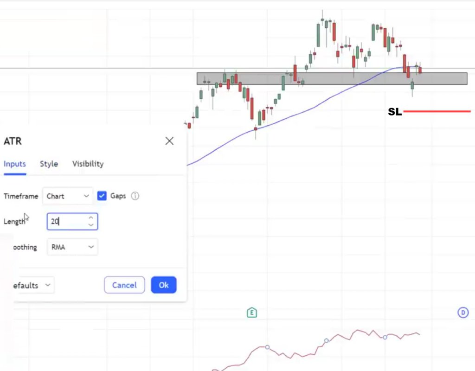475x371 pixels.
Task: Select the Inputs tab
Action: 14,164
